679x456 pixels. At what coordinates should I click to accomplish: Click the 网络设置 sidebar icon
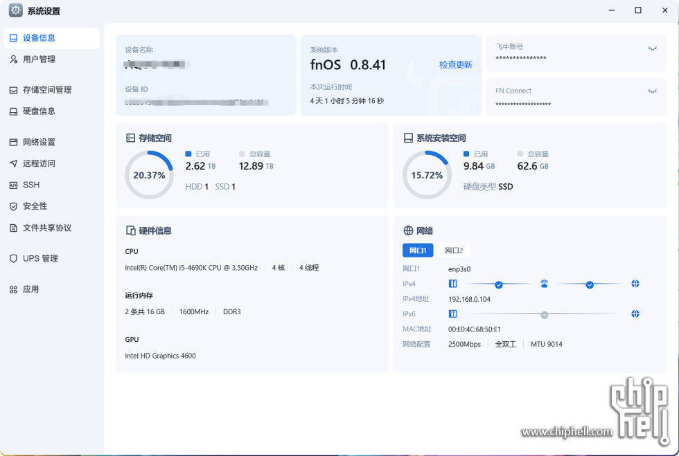pyautogui.click(x=13, y=143)
